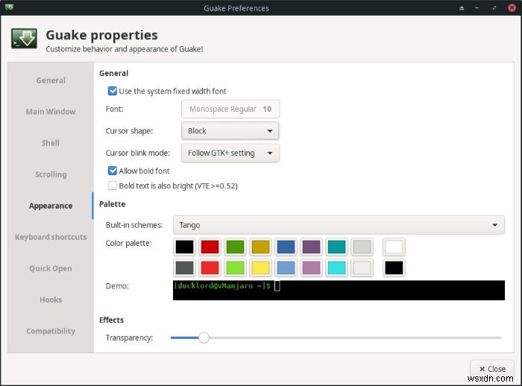Open the Hooks tab
This screenshot has width=522, height=386.
coord(51,300)
